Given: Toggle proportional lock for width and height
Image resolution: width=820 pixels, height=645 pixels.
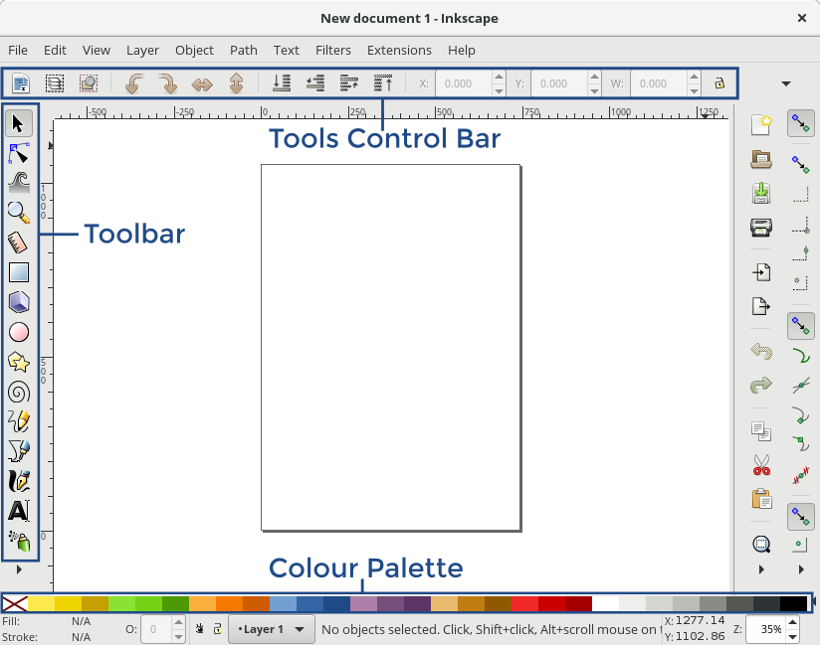Looking at the screenshot, I should (719, 83).
